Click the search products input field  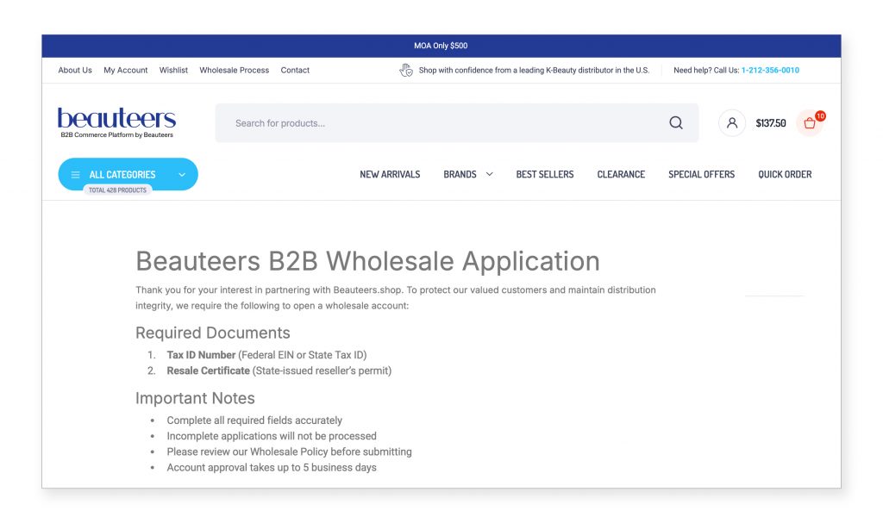point(388,122)
